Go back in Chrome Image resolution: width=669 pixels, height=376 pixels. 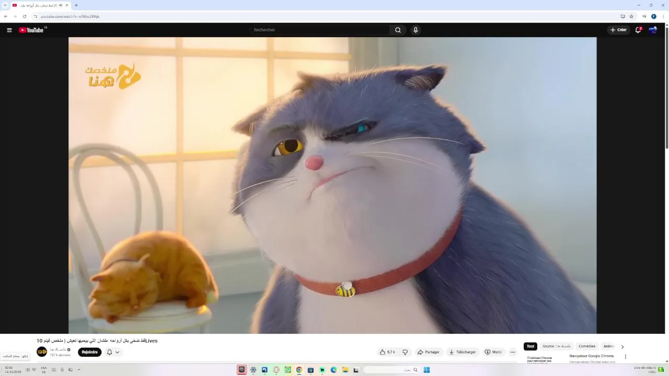click(6, 16)
